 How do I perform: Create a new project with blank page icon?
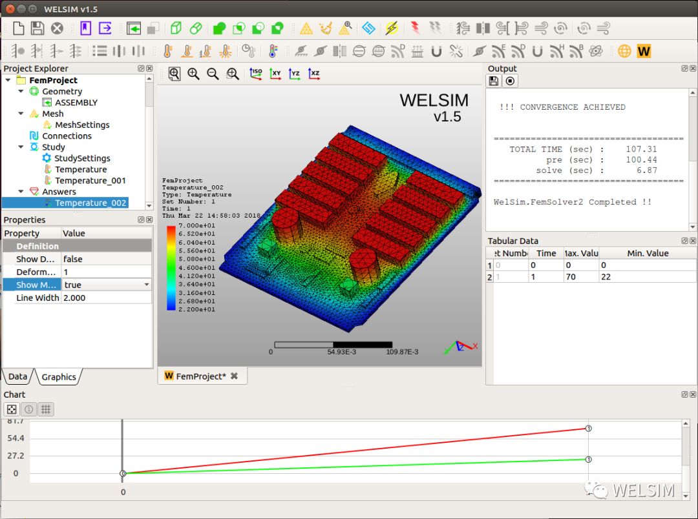(18, 28)
